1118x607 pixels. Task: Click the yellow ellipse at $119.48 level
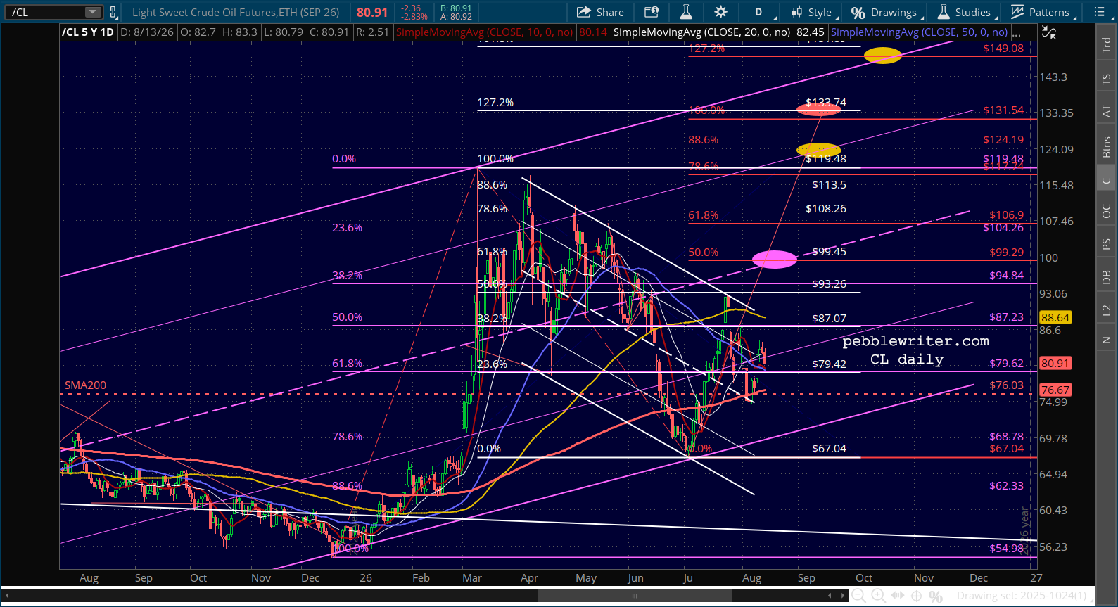pyautogui.click(x=819, y=149)
